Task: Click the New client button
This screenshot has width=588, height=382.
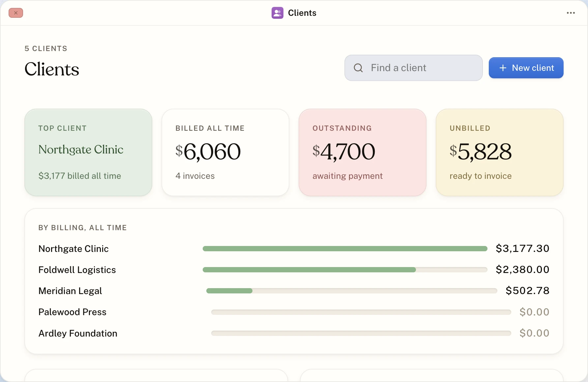Action: pyautogui.click(x=526, y=68)
